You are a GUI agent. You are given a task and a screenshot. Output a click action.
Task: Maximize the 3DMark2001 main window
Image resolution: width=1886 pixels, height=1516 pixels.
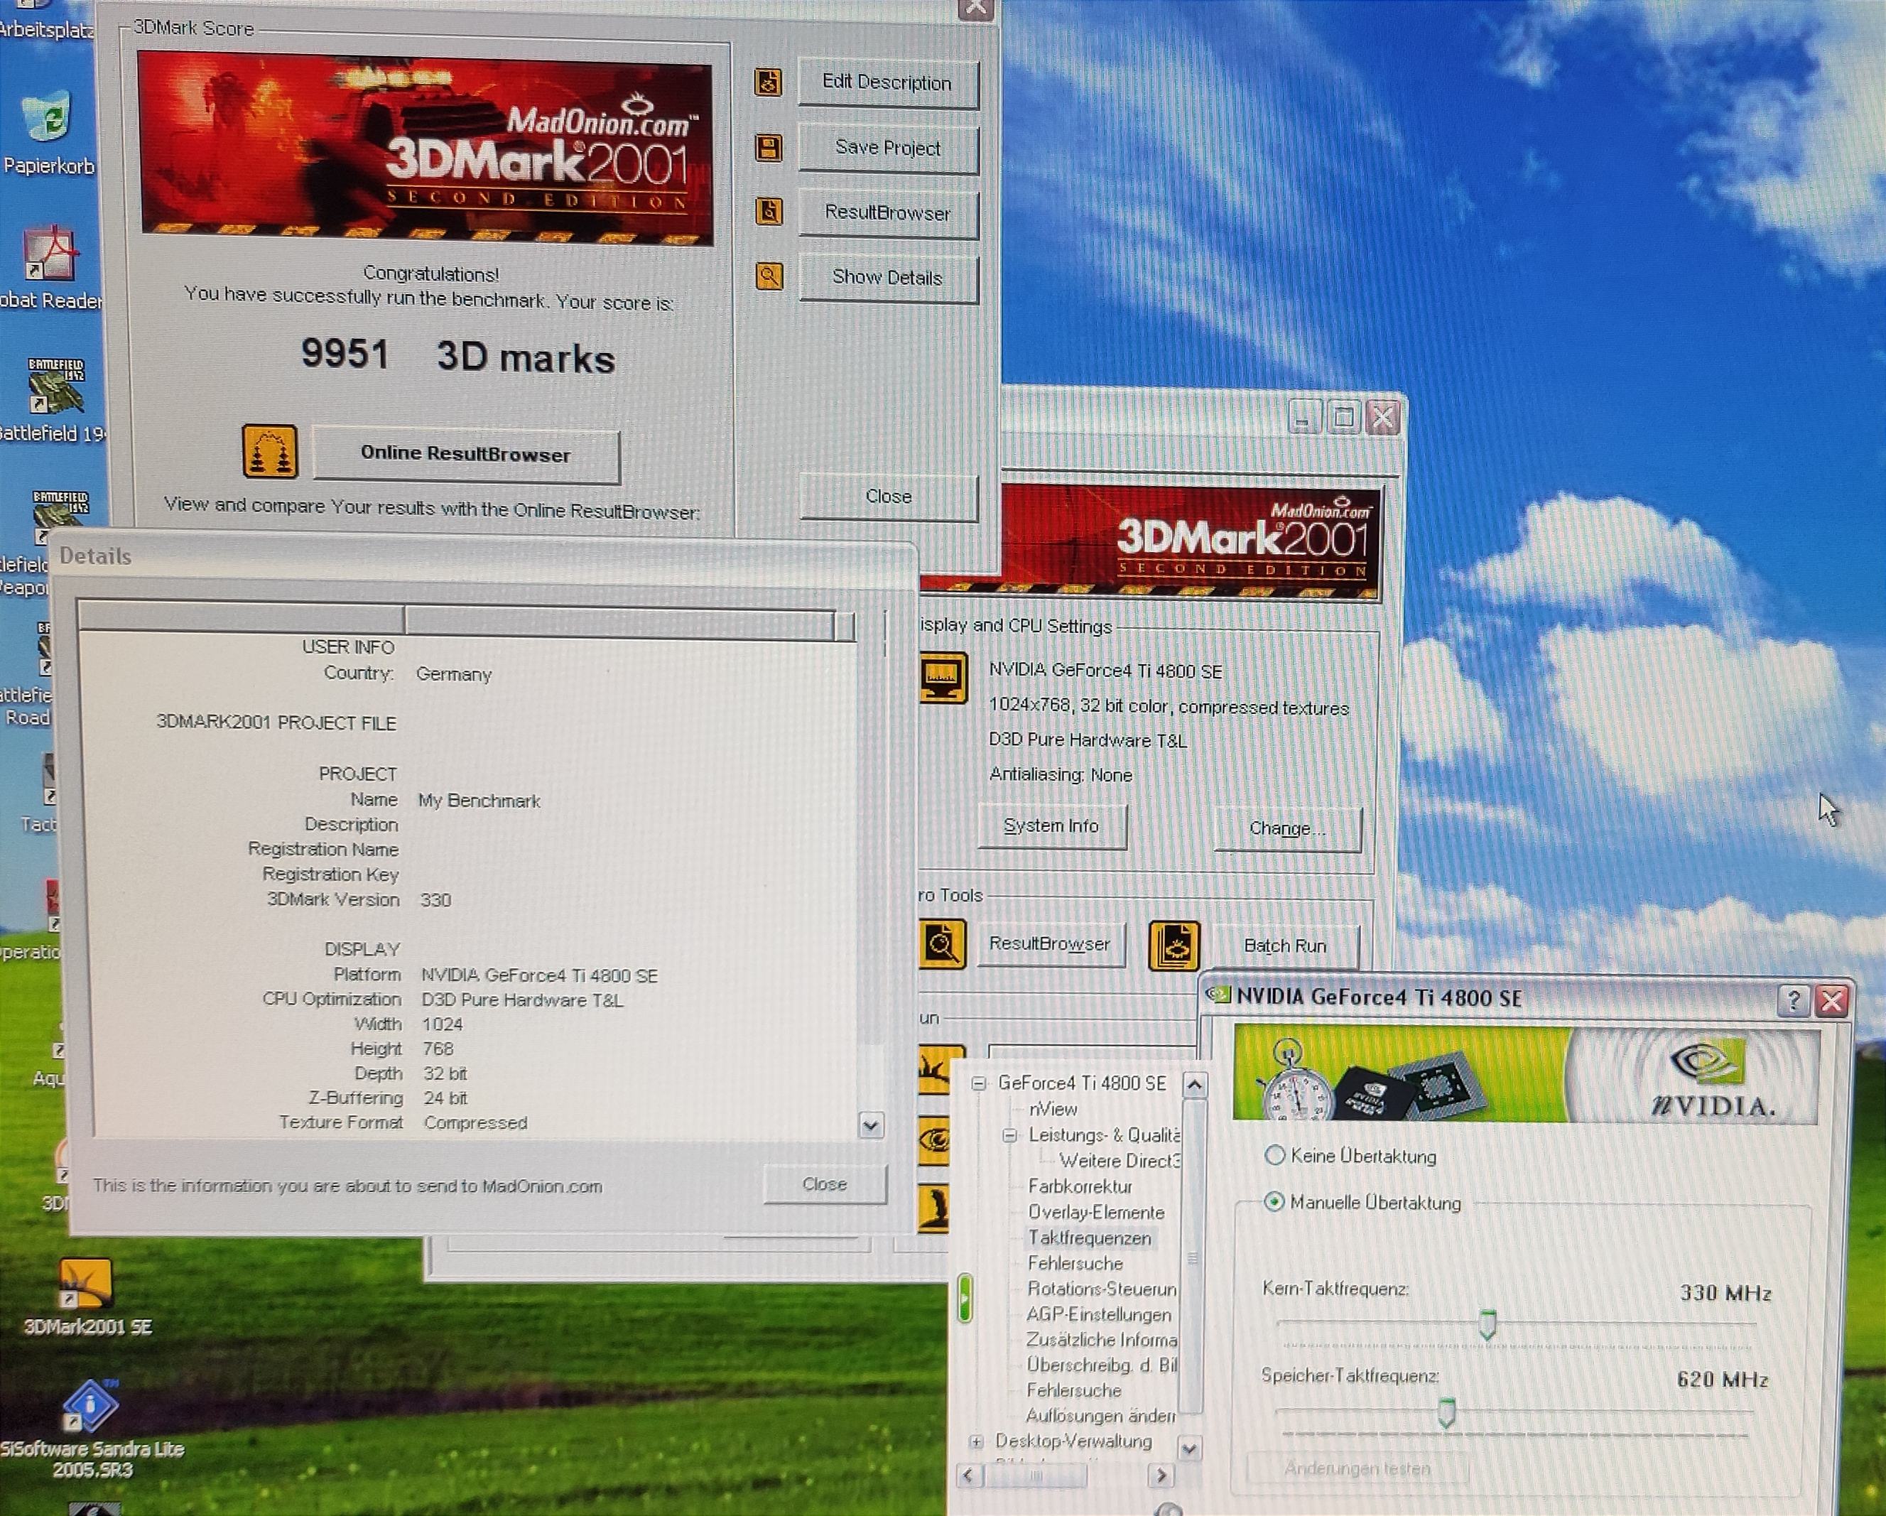(x=1343, y=418)
